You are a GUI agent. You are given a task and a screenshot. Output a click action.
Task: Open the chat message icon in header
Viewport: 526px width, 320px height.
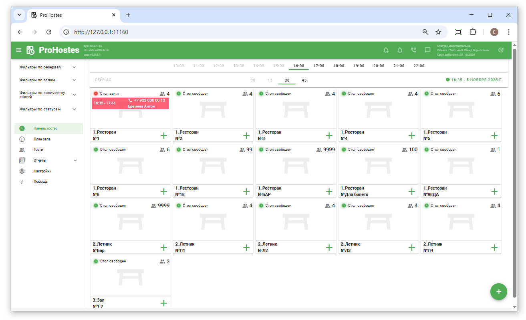pyautogui.click(x=427, y=50)
